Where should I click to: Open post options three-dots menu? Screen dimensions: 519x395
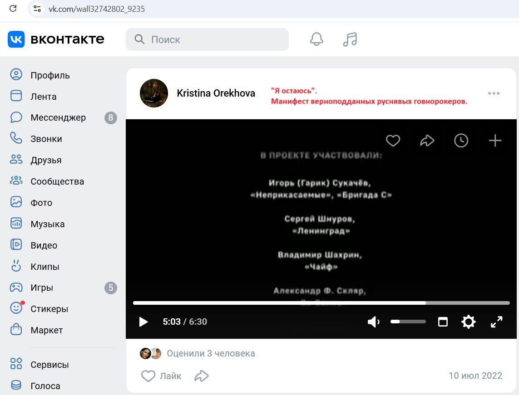pyautogui.click(x=494, y=93)
